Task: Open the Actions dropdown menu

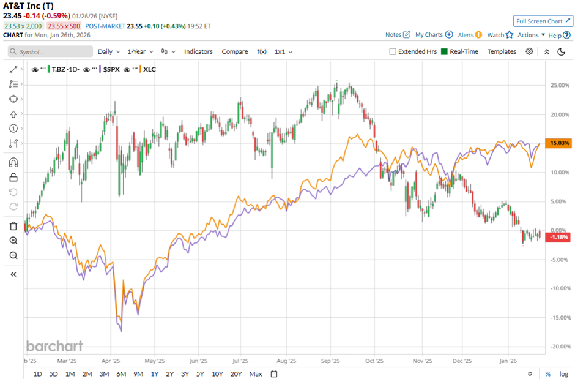Action: [x=531, y=35]
